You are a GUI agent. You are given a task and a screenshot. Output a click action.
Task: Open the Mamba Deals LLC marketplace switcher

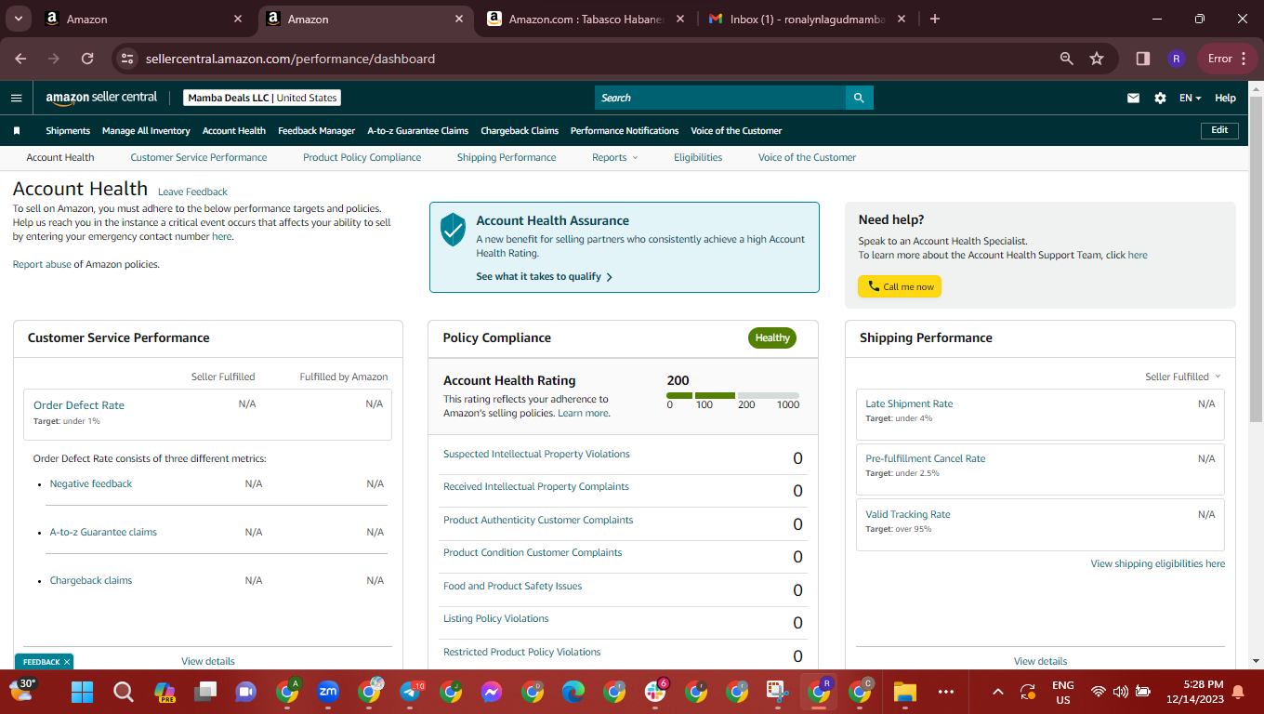click(x=262, y=98)
